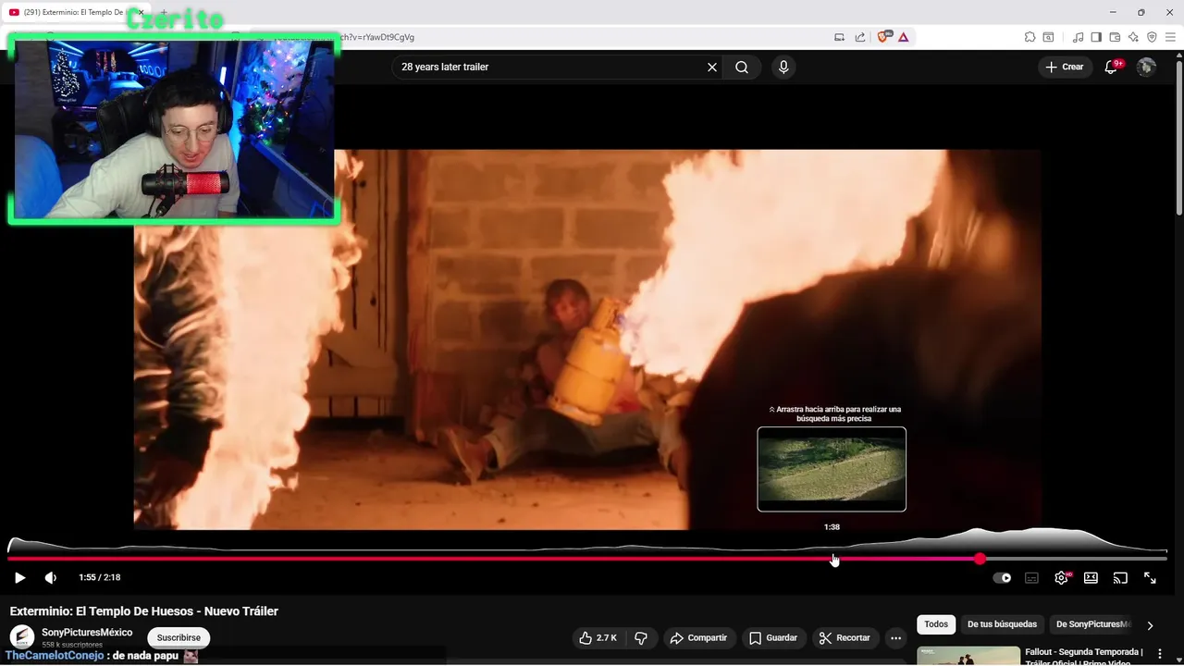Screen dimensions: 1184x666
Task: Toggle the browser sidebar panel
Action: (x=1096, y=37)
